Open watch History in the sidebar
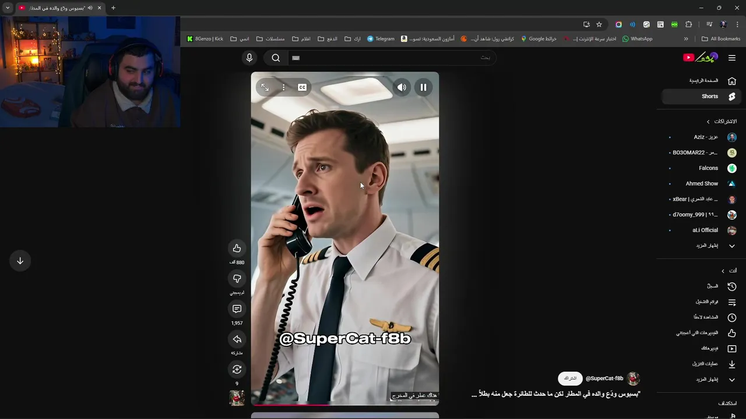 pos(701,286)
